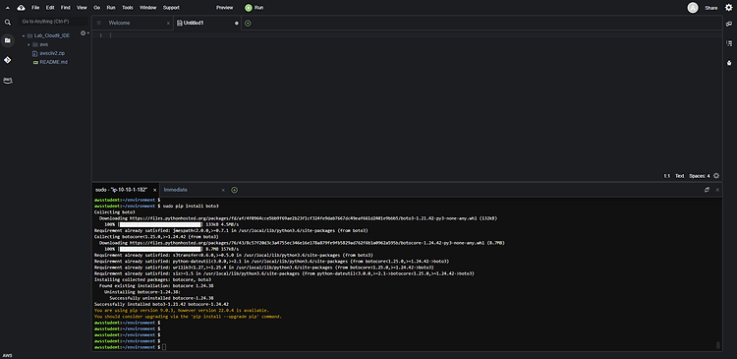Click the Share button

coord(711,8)
